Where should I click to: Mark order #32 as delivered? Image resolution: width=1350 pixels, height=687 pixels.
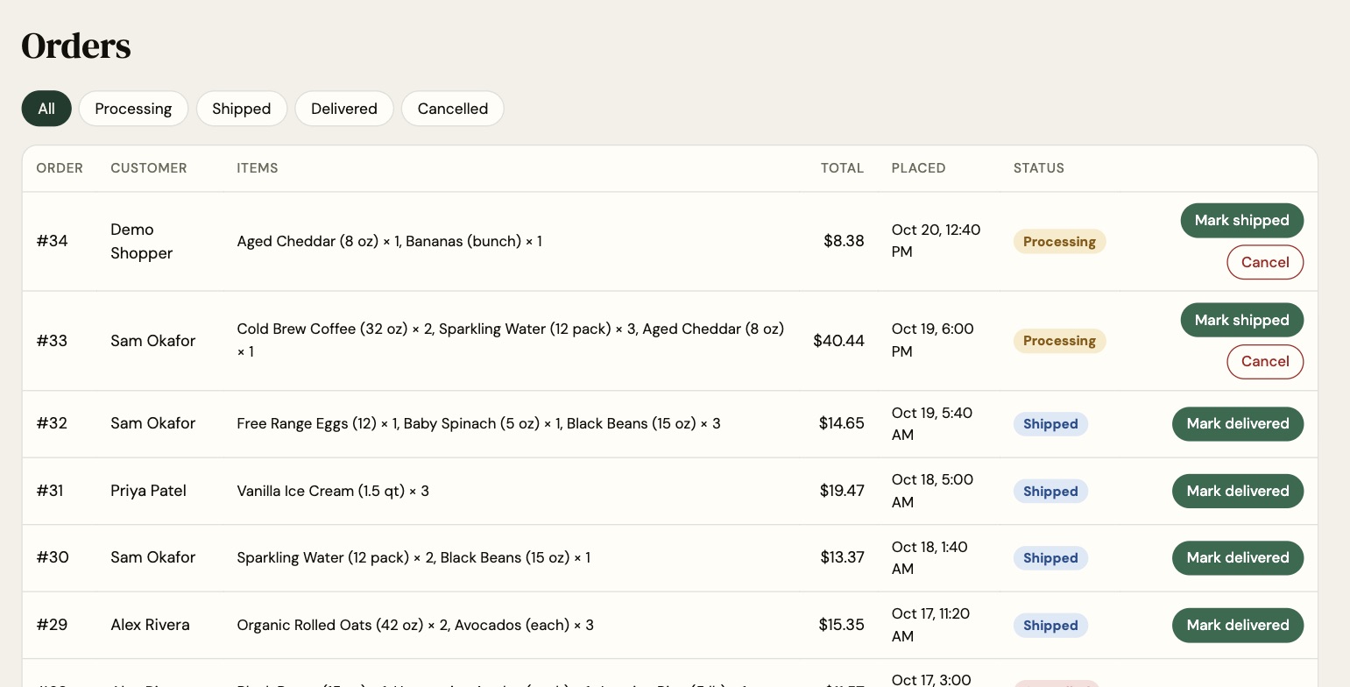(x=1238, y=423)
